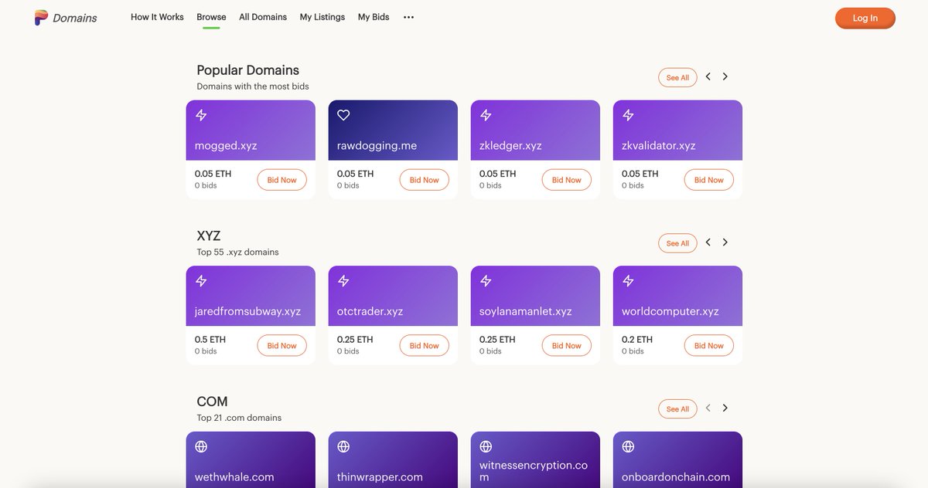928x488 pixels.
Task: Go to previous XYZ domains page
Action: (x=708, y=242)
